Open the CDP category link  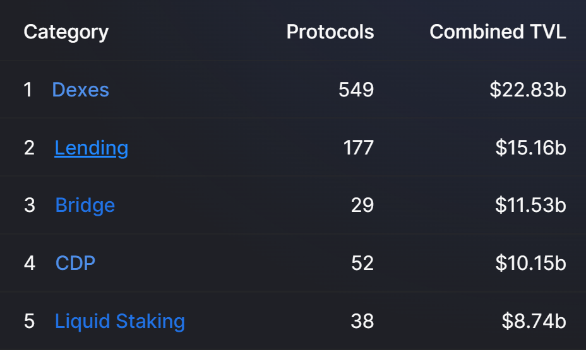tap(75, 263)
